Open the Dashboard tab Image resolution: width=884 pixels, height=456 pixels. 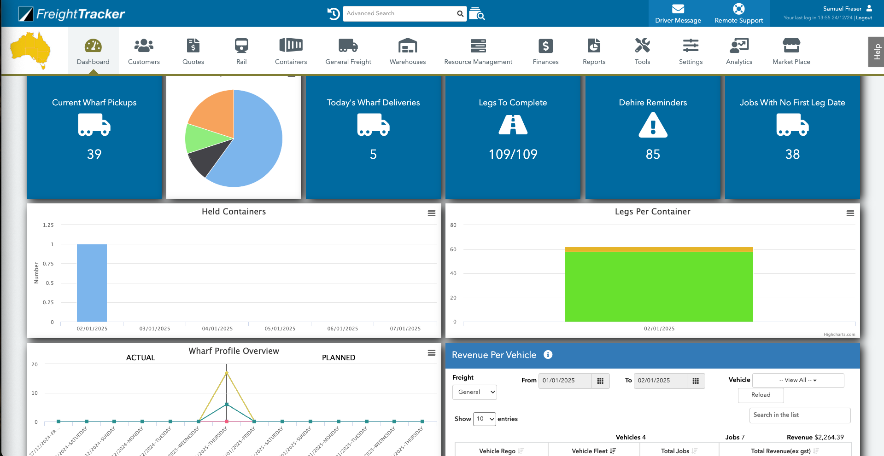(93, 51)
